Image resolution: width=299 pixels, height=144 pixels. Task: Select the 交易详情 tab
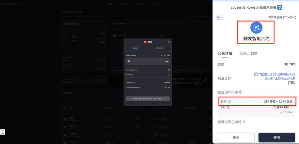225,54
